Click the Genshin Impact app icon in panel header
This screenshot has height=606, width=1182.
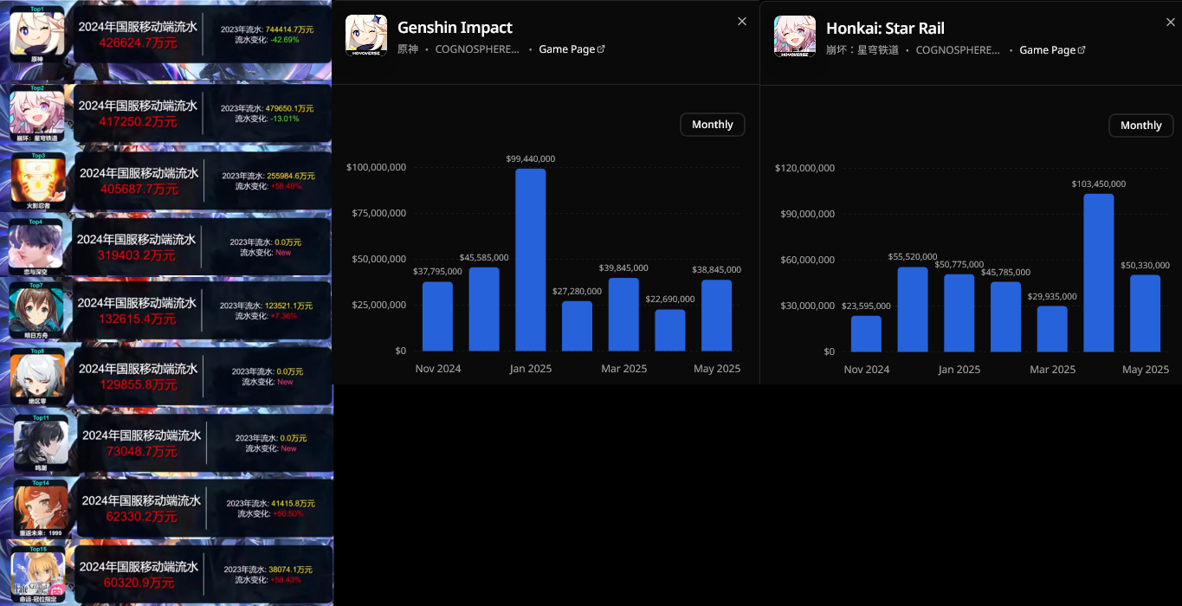point(366,35)
